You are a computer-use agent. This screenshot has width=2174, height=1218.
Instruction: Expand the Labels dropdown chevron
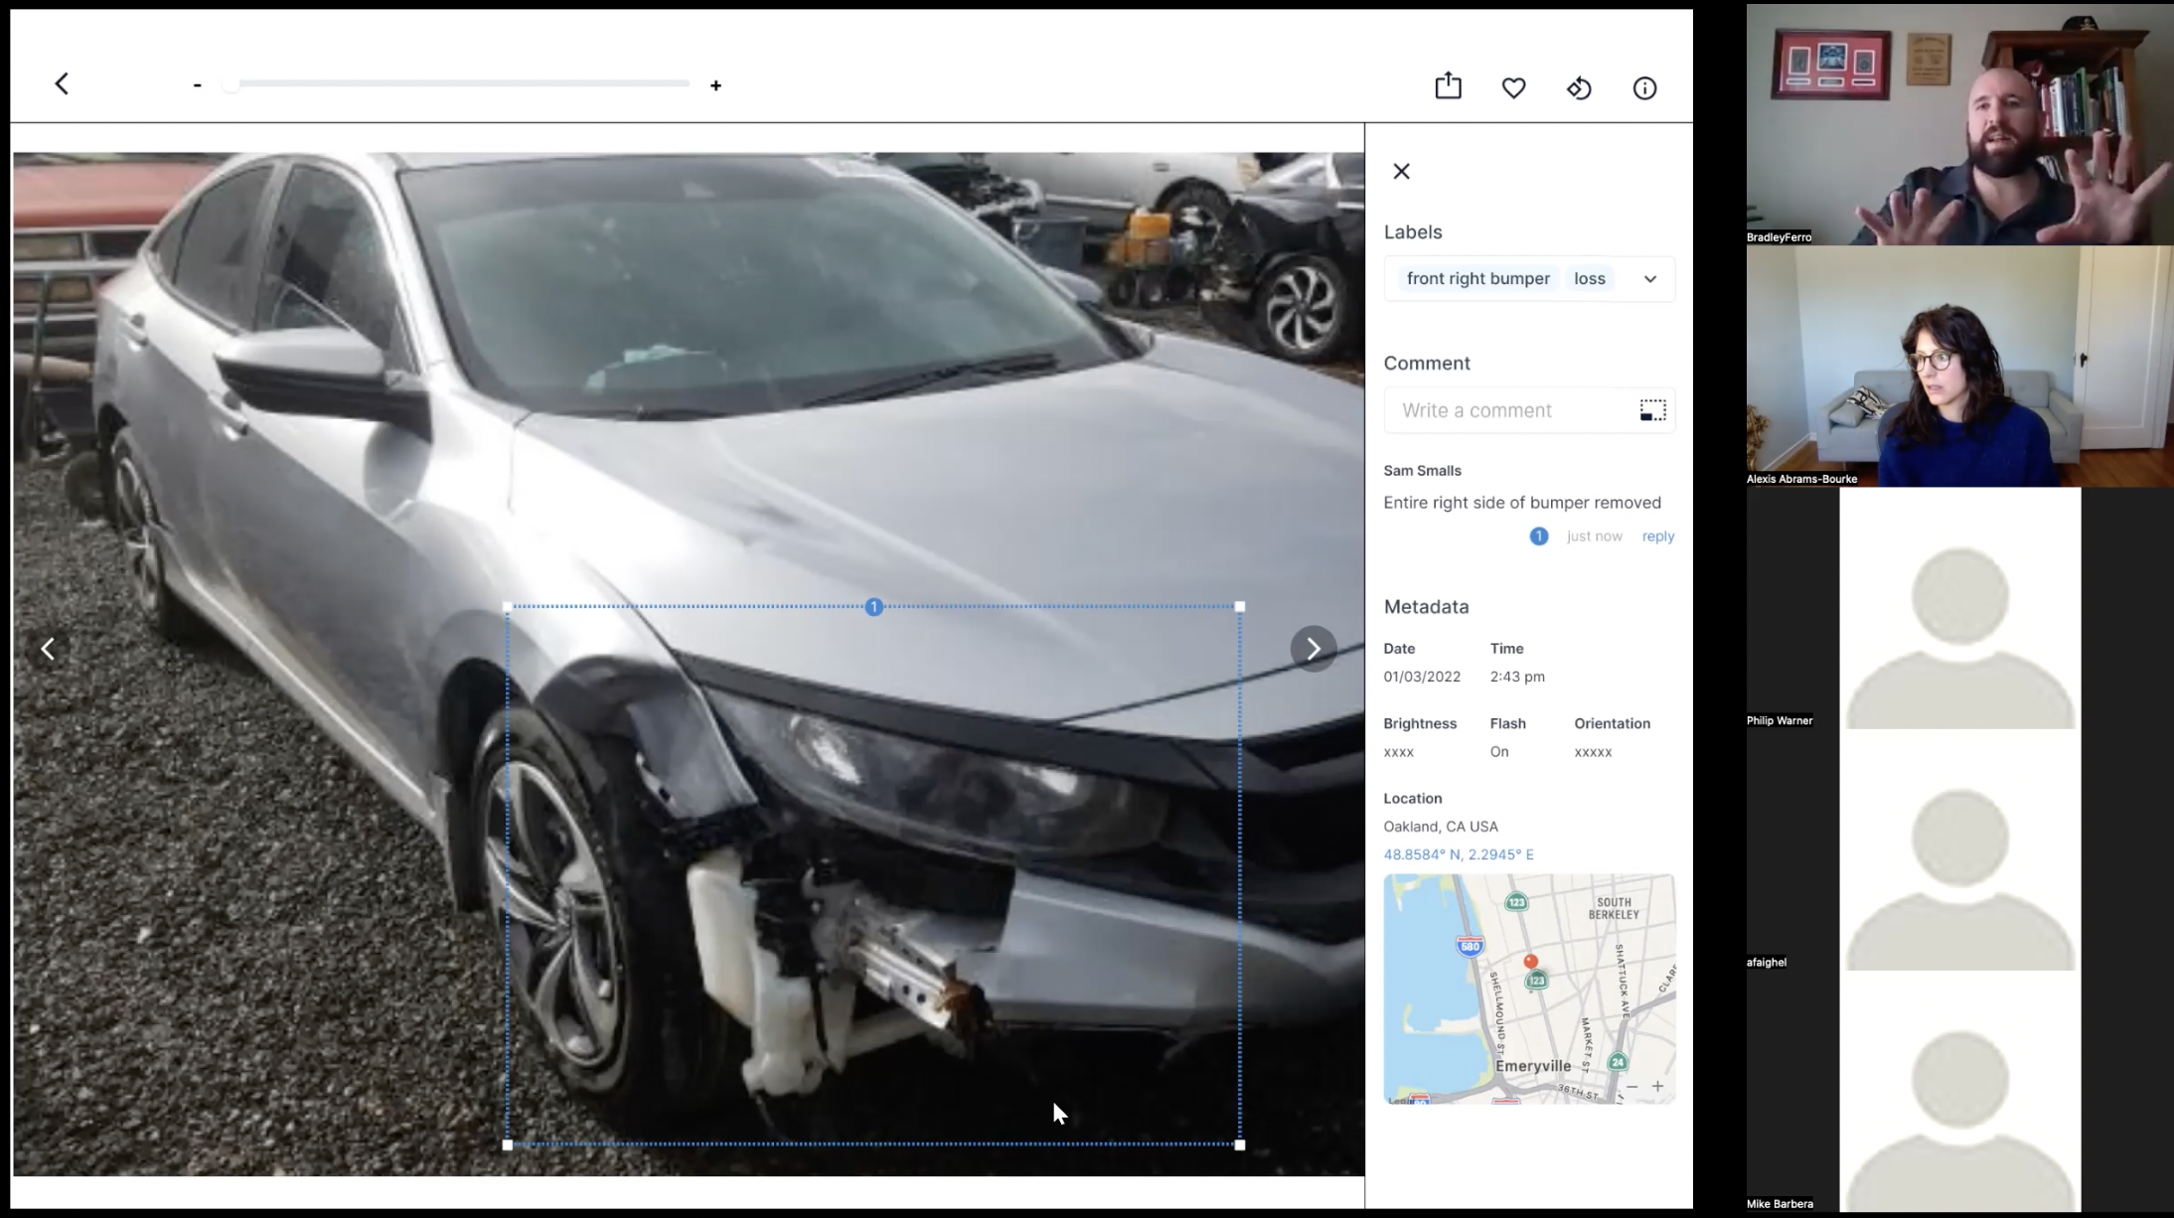(1649, 279)
